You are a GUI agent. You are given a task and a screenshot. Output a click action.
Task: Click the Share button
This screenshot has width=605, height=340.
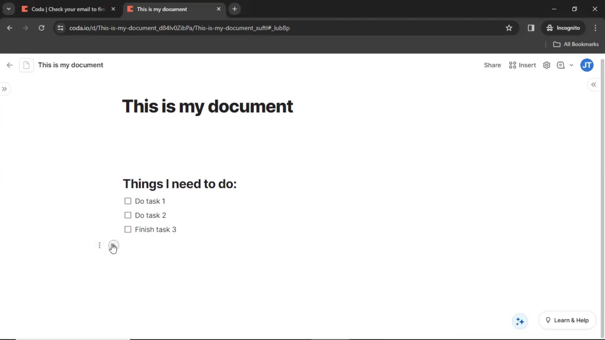(493, 65)
